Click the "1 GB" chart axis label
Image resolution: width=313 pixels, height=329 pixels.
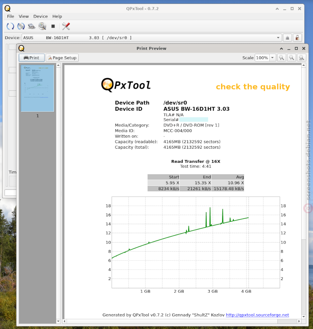145,291
